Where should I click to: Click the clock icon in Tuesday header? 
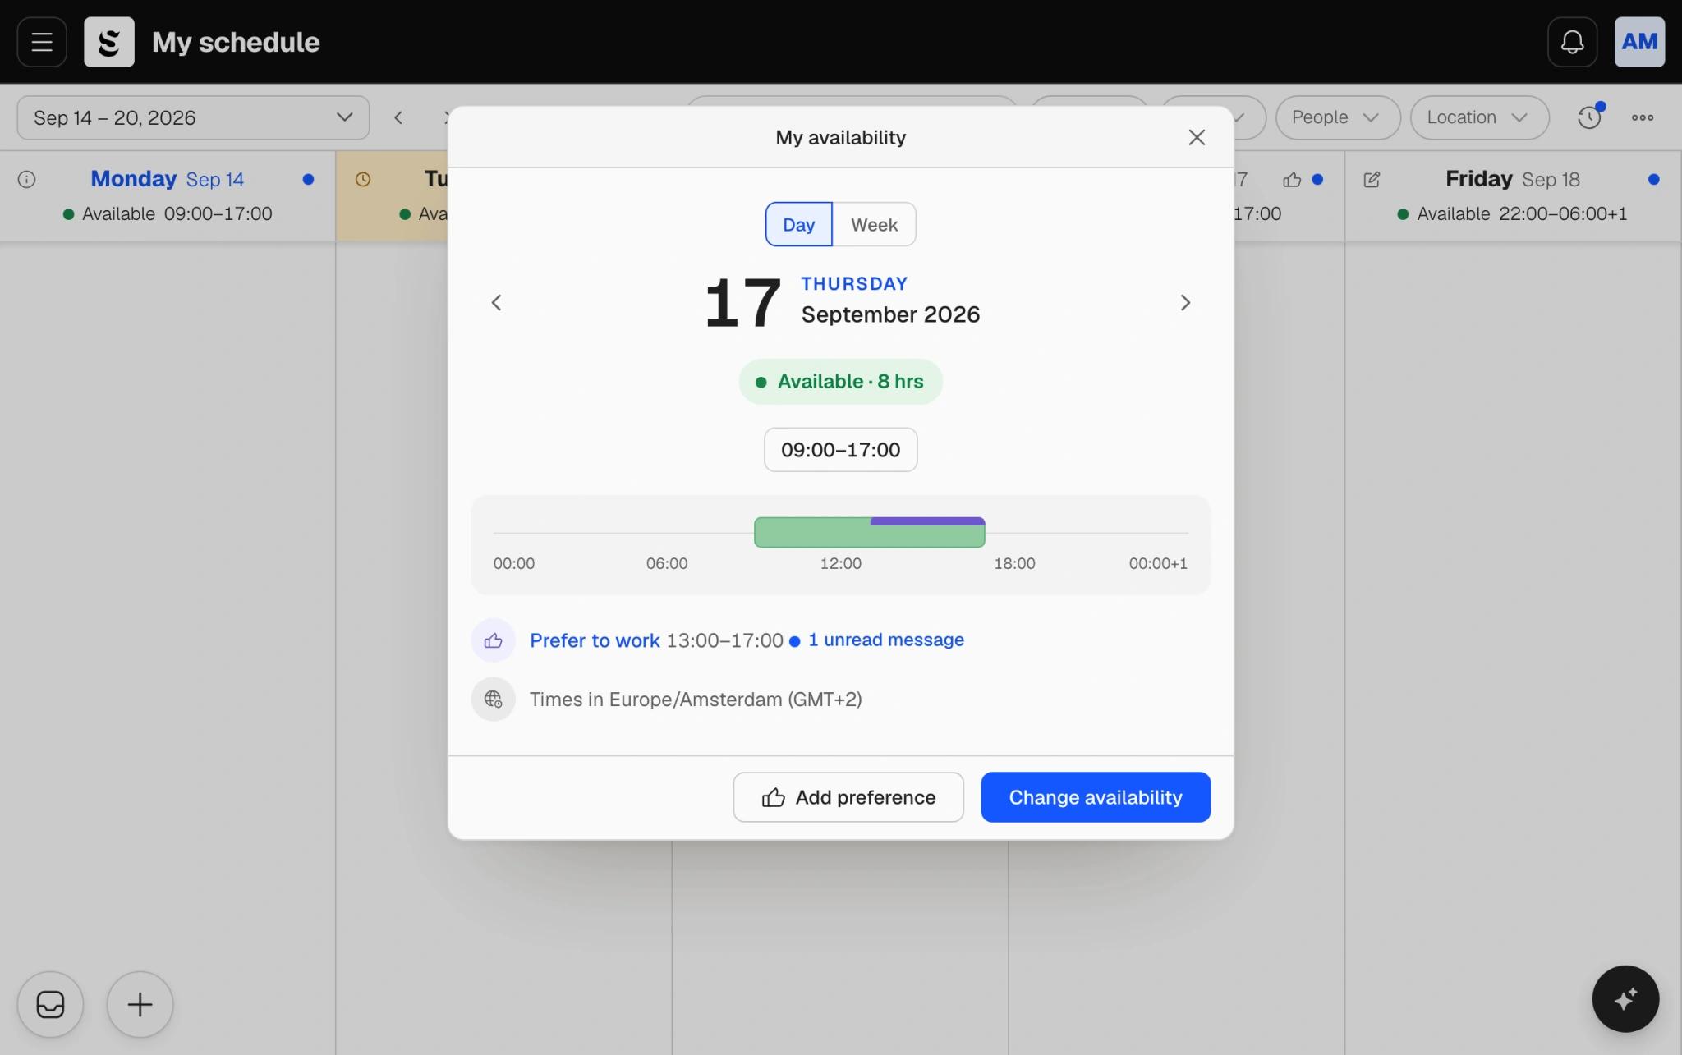tap(362, 179)
